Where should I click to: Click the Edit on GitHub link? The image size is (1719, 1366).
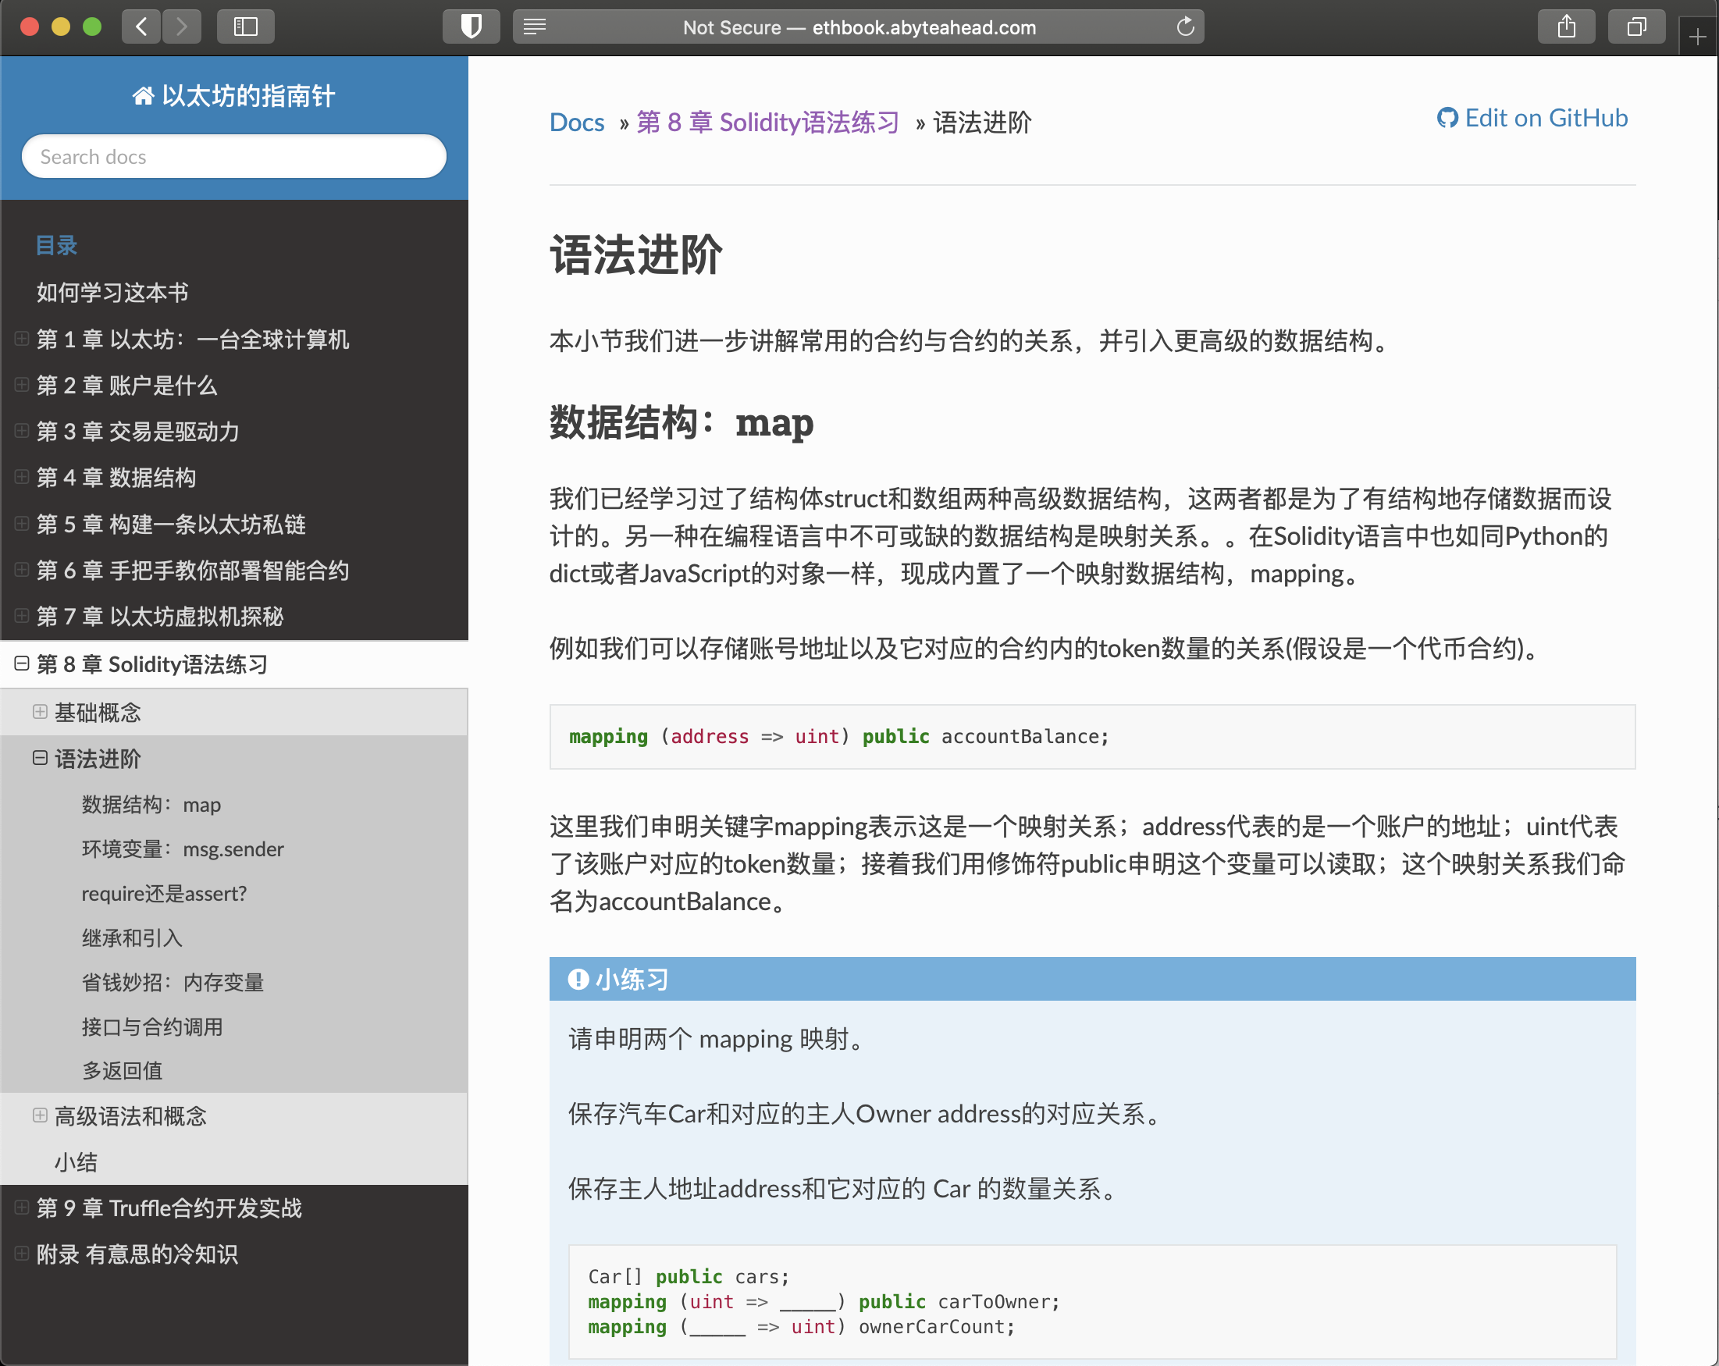(1532, 118)
